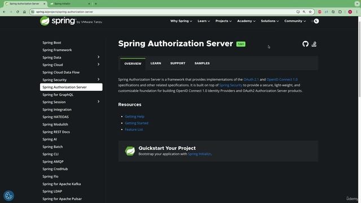Screen dimensions: 361x203
Task: Expand the Community navigation menu
Action: tap(295, 21)
